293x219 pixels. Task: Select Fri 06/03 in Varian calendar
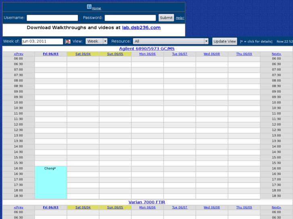(x=51, y=207)
